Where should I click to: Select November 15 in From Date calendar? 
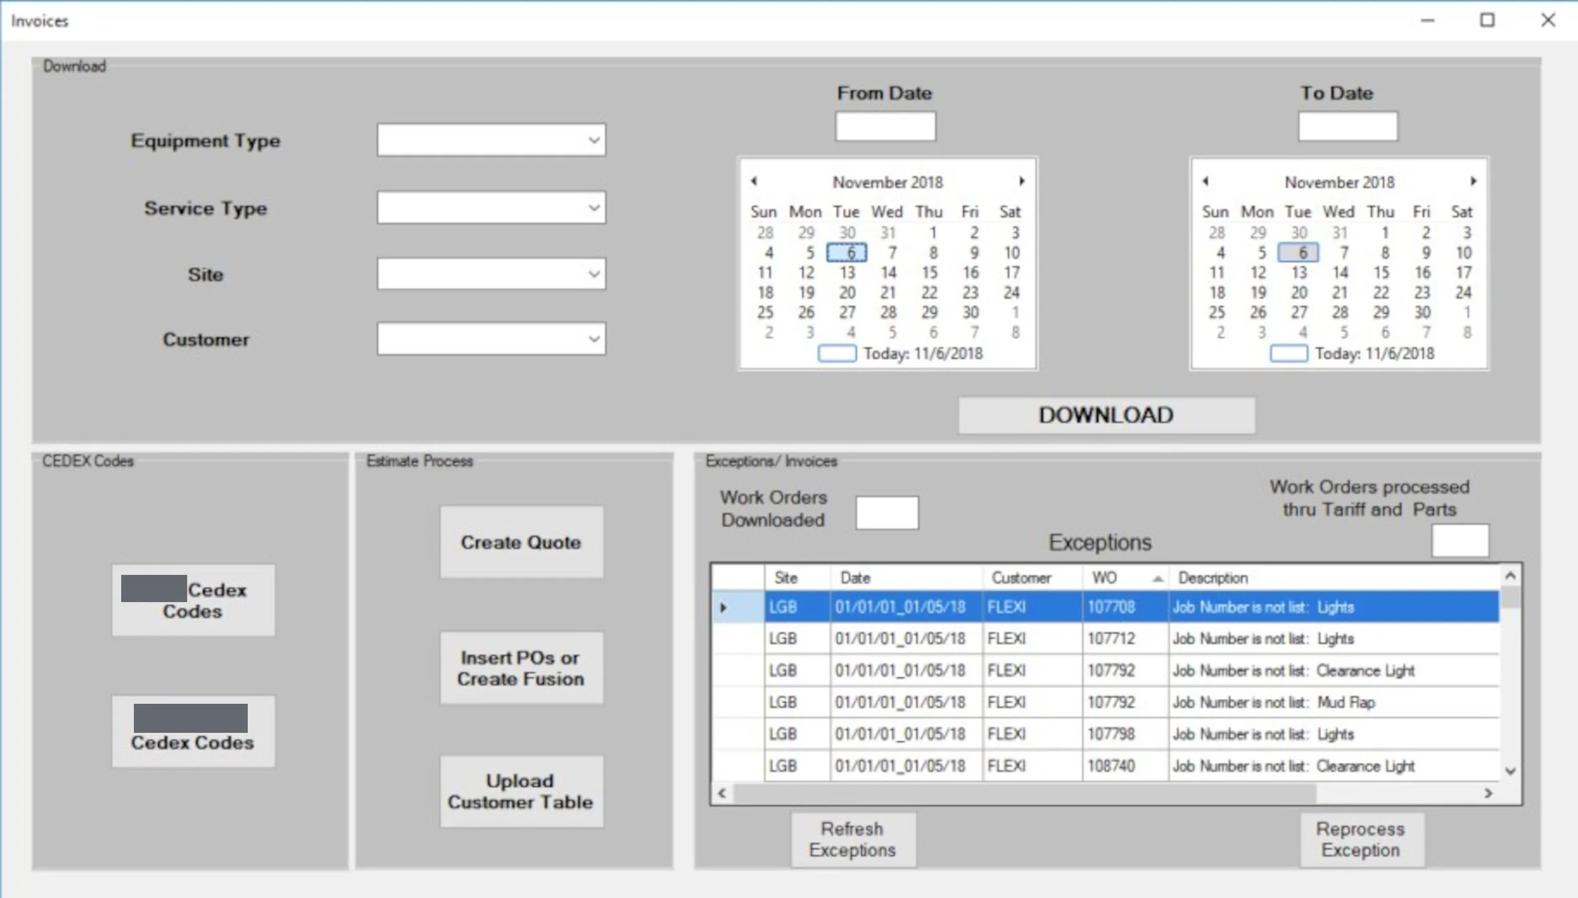click(x=929, y=272)
